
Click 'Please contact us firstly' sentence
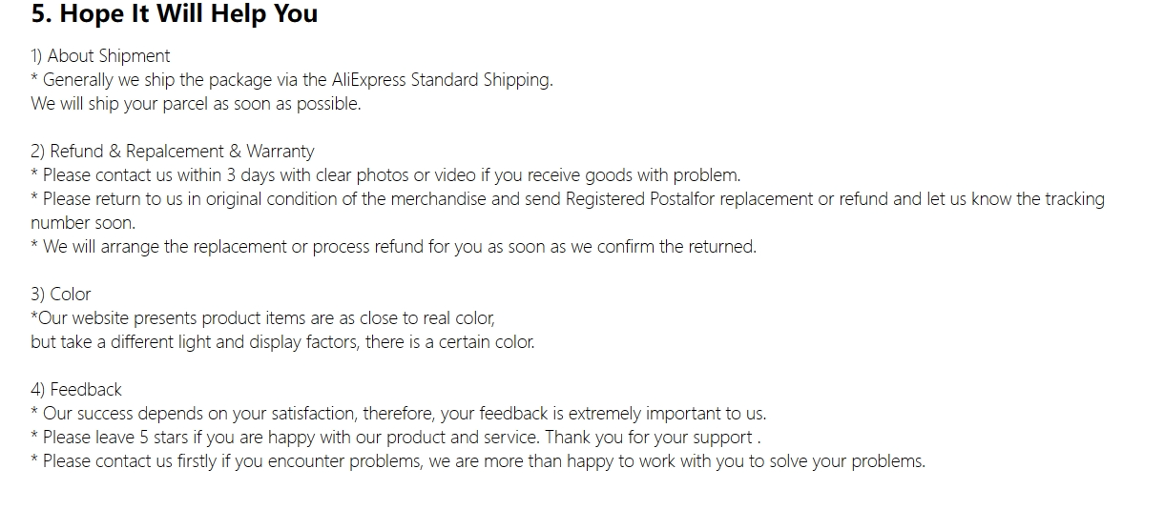pos(478,461)
